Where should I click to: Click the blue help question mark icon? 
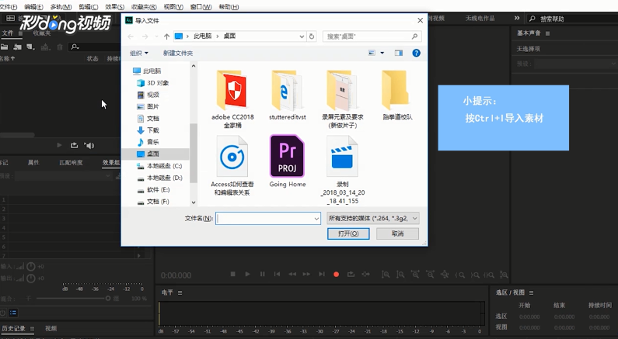416,53
